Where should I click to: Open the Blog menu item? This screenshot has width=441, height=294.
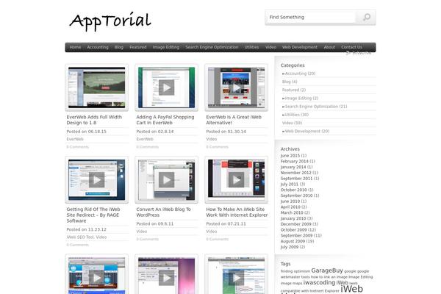point(119,47)
